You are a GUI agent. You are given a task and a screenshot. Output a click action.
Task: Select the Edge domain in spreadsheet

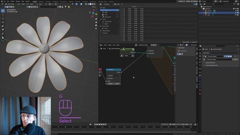tap(110, 12)
